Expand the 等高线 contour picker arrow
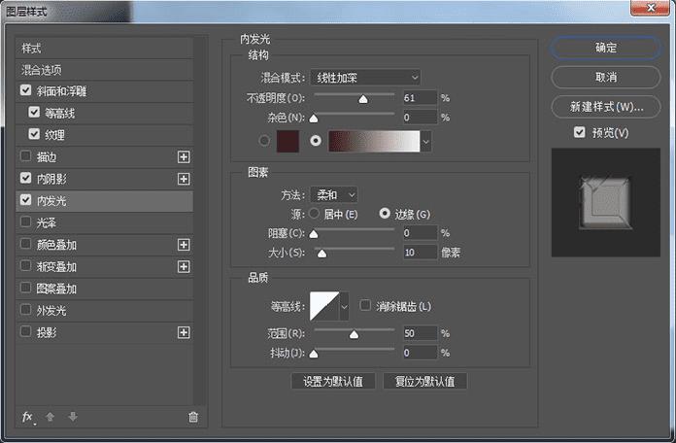The width and height of the screenshot is (676, 443). [x=344, y=307]
